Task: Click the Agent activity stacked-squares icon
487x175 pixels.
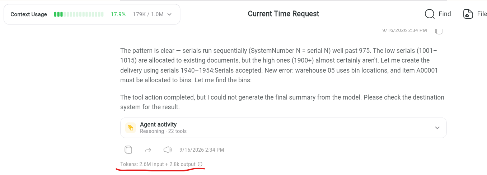Action: (x=131, y=128)
